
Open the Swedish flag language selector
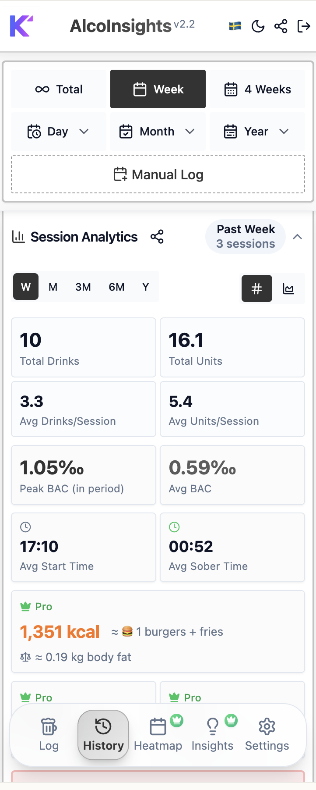coord(234,26)
